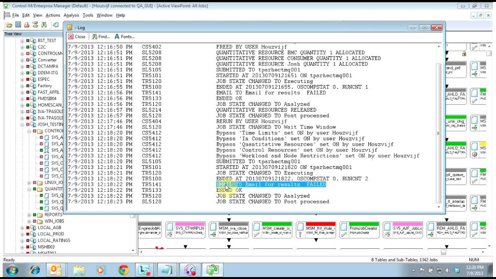
Task: Open the File menu
Action: click(15, 15)
